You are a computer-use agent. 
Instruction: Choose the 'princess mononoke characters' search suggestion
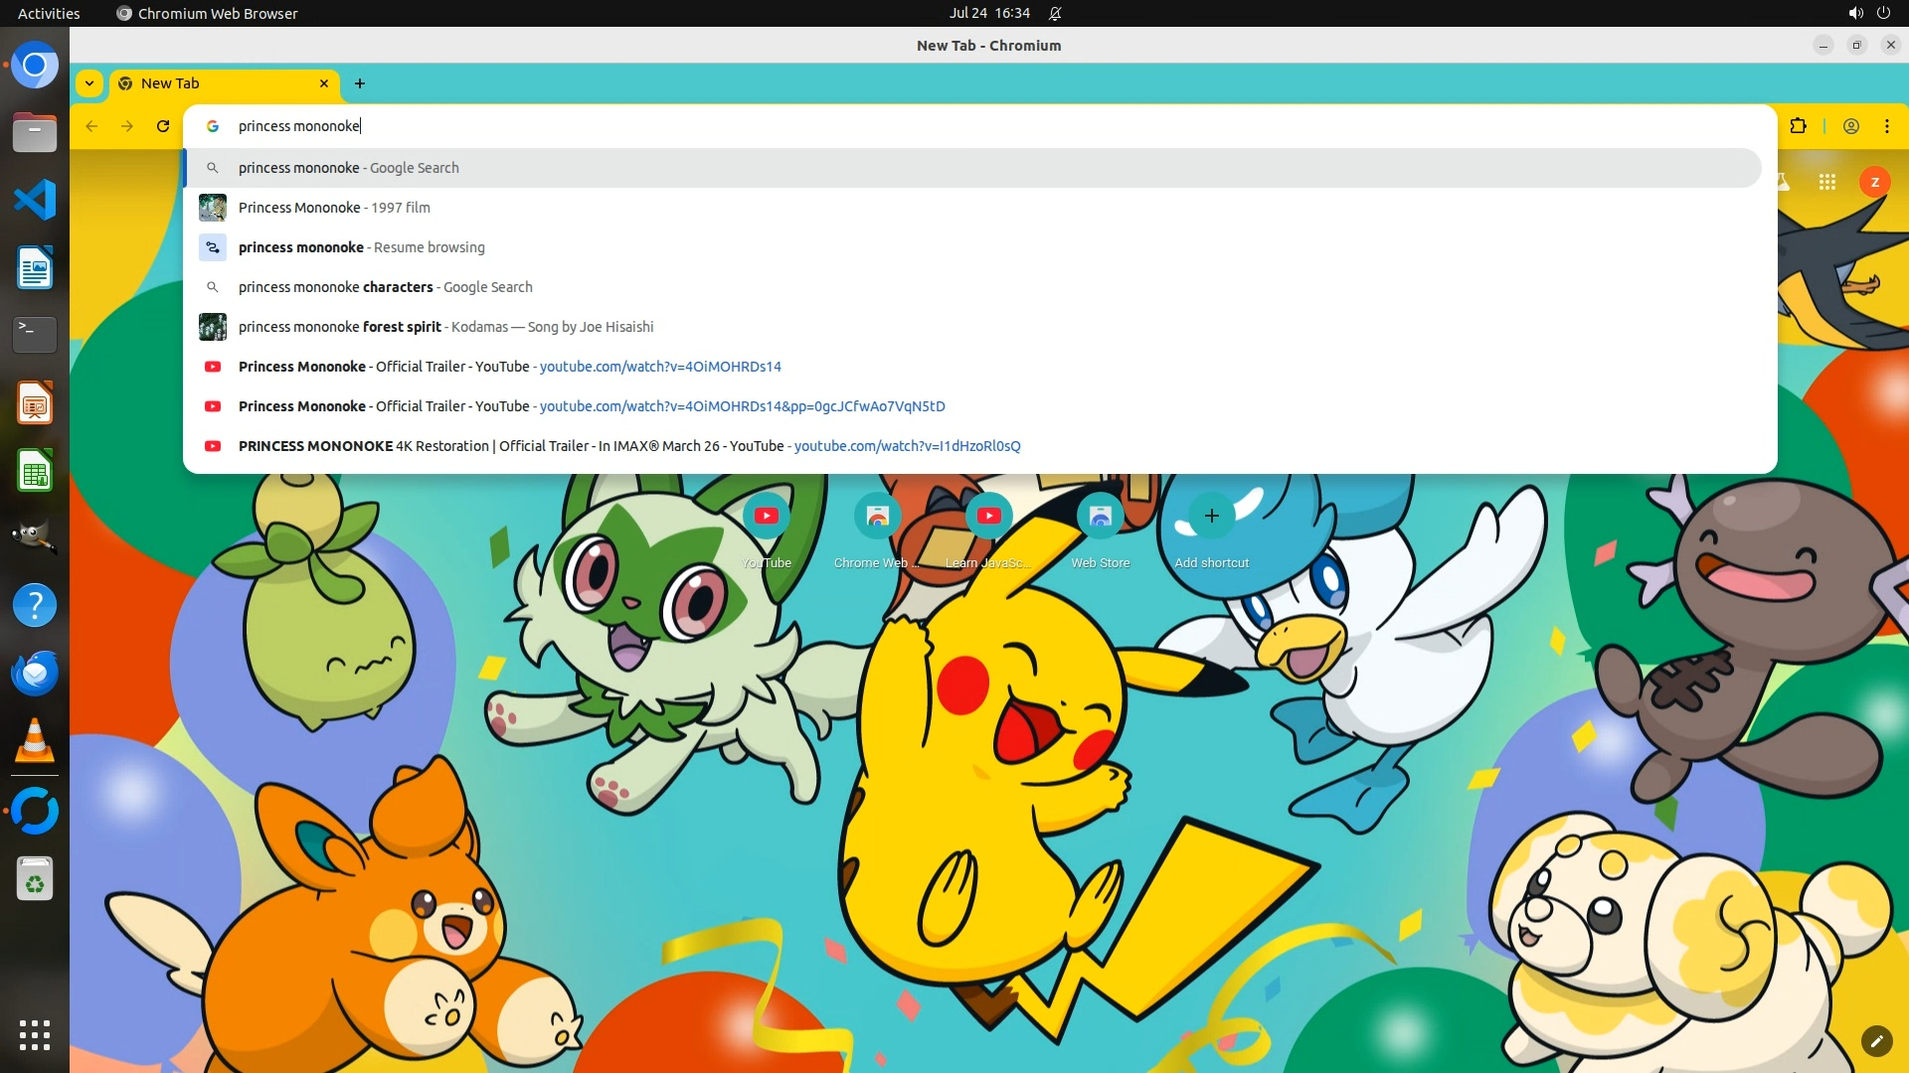pyautogui.click(x=385, y=287)
